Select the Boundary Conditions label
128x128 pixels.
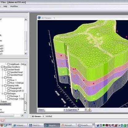12,67
